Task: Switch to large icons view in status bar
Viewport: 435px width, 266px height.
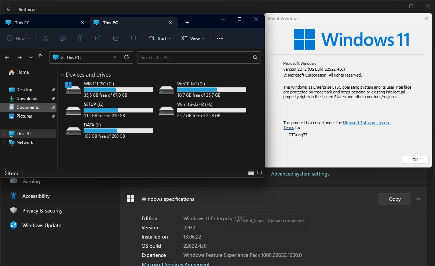Action: 259,173
